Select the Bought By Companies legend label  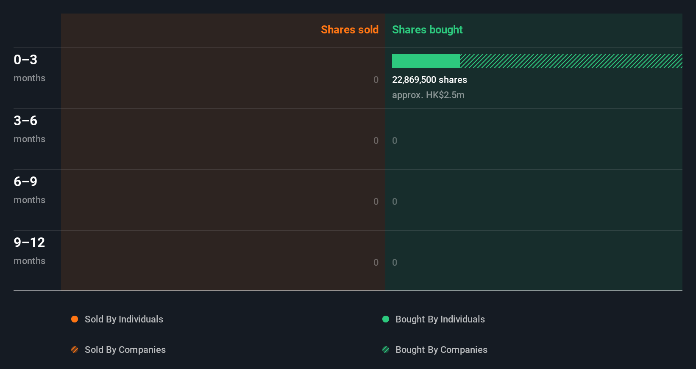pos(441,350)
